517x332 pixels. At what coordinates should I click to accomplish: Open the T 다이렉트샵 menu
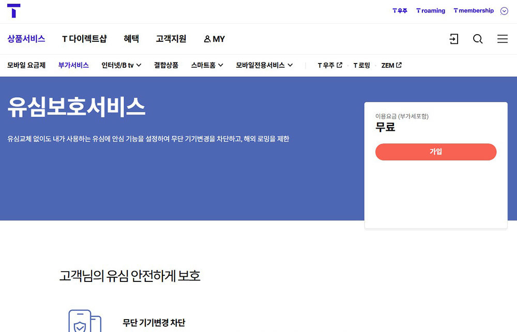(84, 39)
